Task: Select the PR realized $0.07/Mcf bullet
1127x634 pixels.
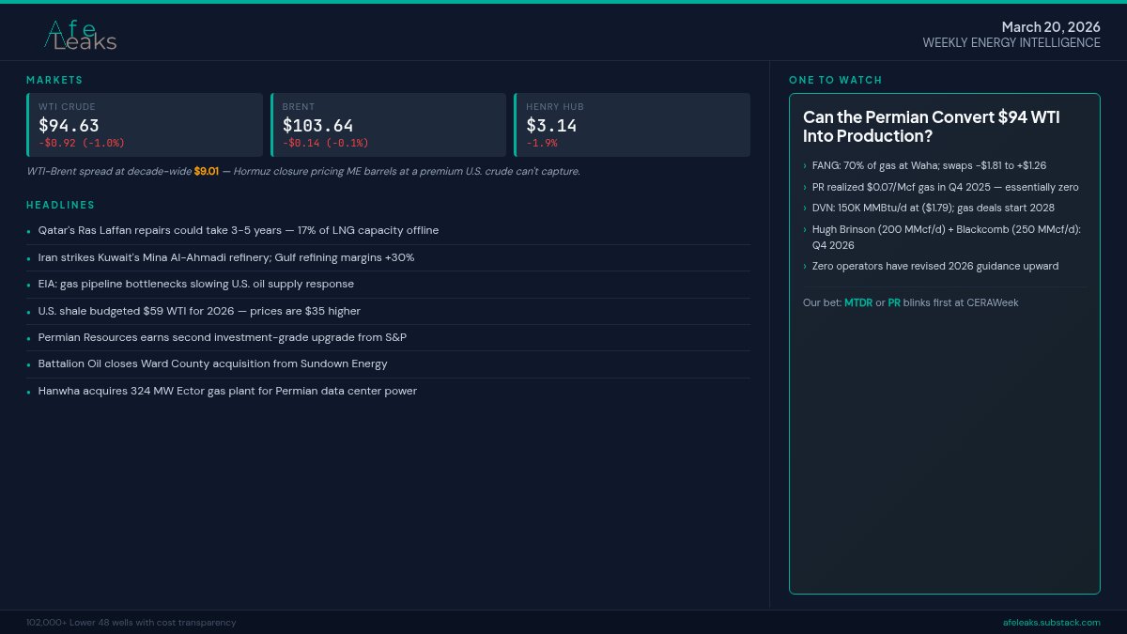Action: [946, 187]
